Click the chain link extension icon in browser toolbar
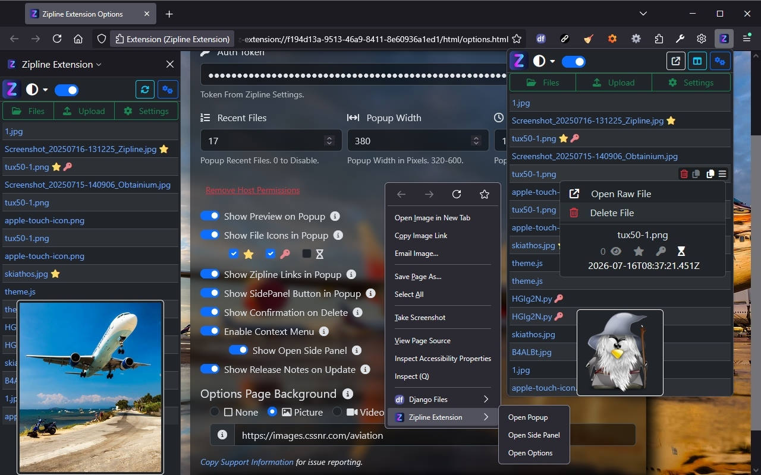Viewport: 761px width, 475px height. 565,39
